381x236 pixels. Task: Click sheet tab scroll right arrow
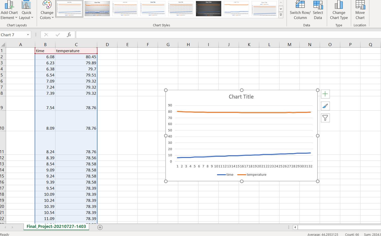click(12, 227)
